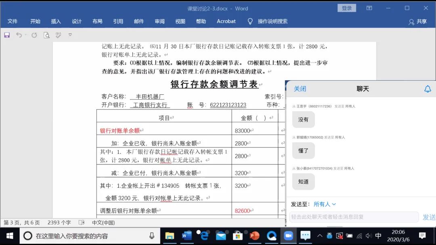Switch to the 审阅 ribbon tab

pos(159,21)
